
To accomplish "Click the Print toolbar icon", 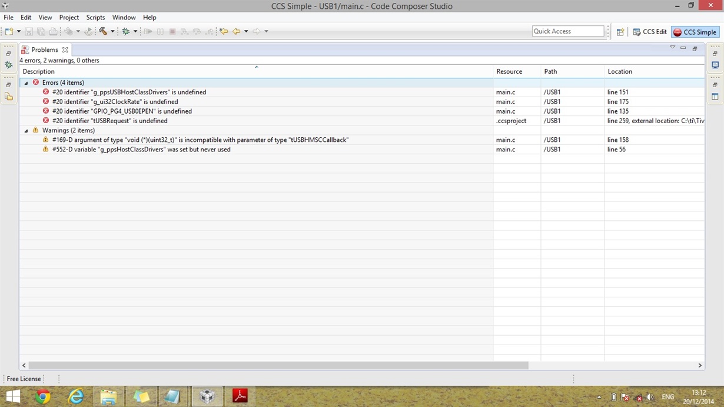I will [53, 31].
